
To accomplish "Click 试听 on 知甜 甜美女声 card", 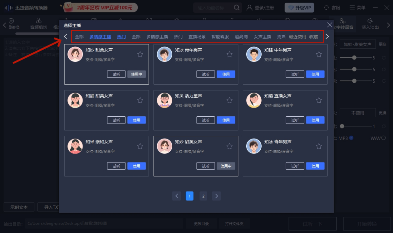I will point(116,120).
